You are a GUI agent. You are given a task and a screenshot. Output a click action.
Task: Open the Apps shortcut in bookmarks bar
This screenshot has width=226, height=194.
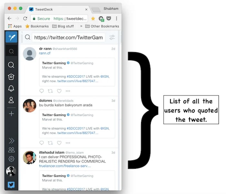click(x=15, y=26)
